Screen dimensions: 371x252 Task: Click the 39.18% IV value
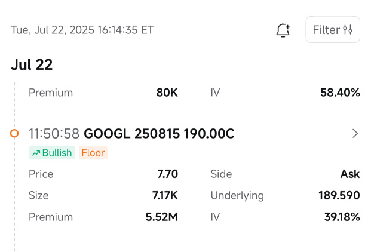342,217
